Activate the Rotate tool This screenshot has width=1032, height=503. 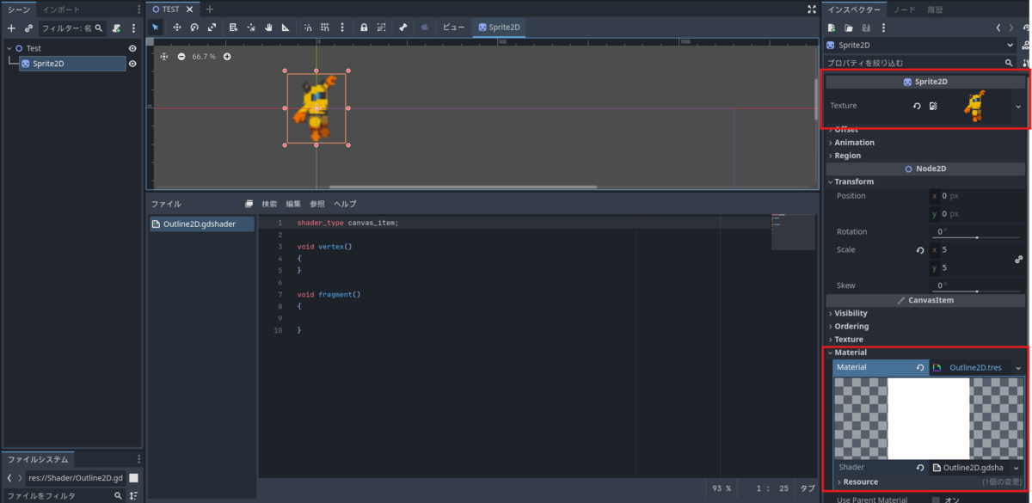pos(194,27)
